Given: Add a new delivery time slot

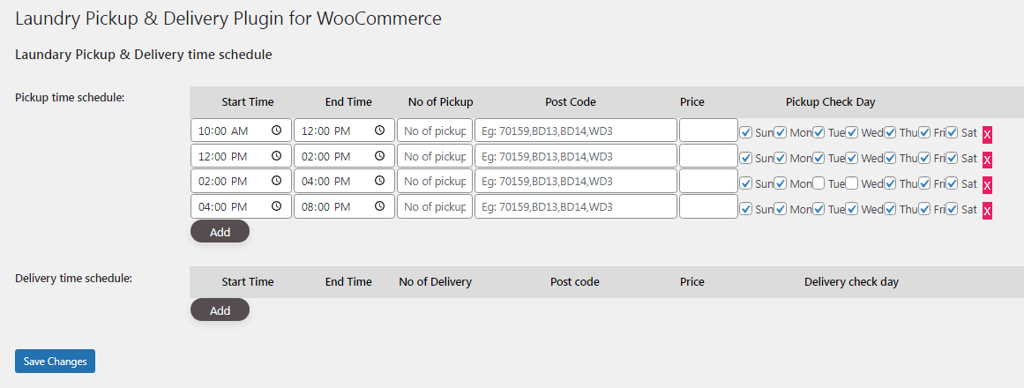Looking at the screenshot, I should [220, 310].
